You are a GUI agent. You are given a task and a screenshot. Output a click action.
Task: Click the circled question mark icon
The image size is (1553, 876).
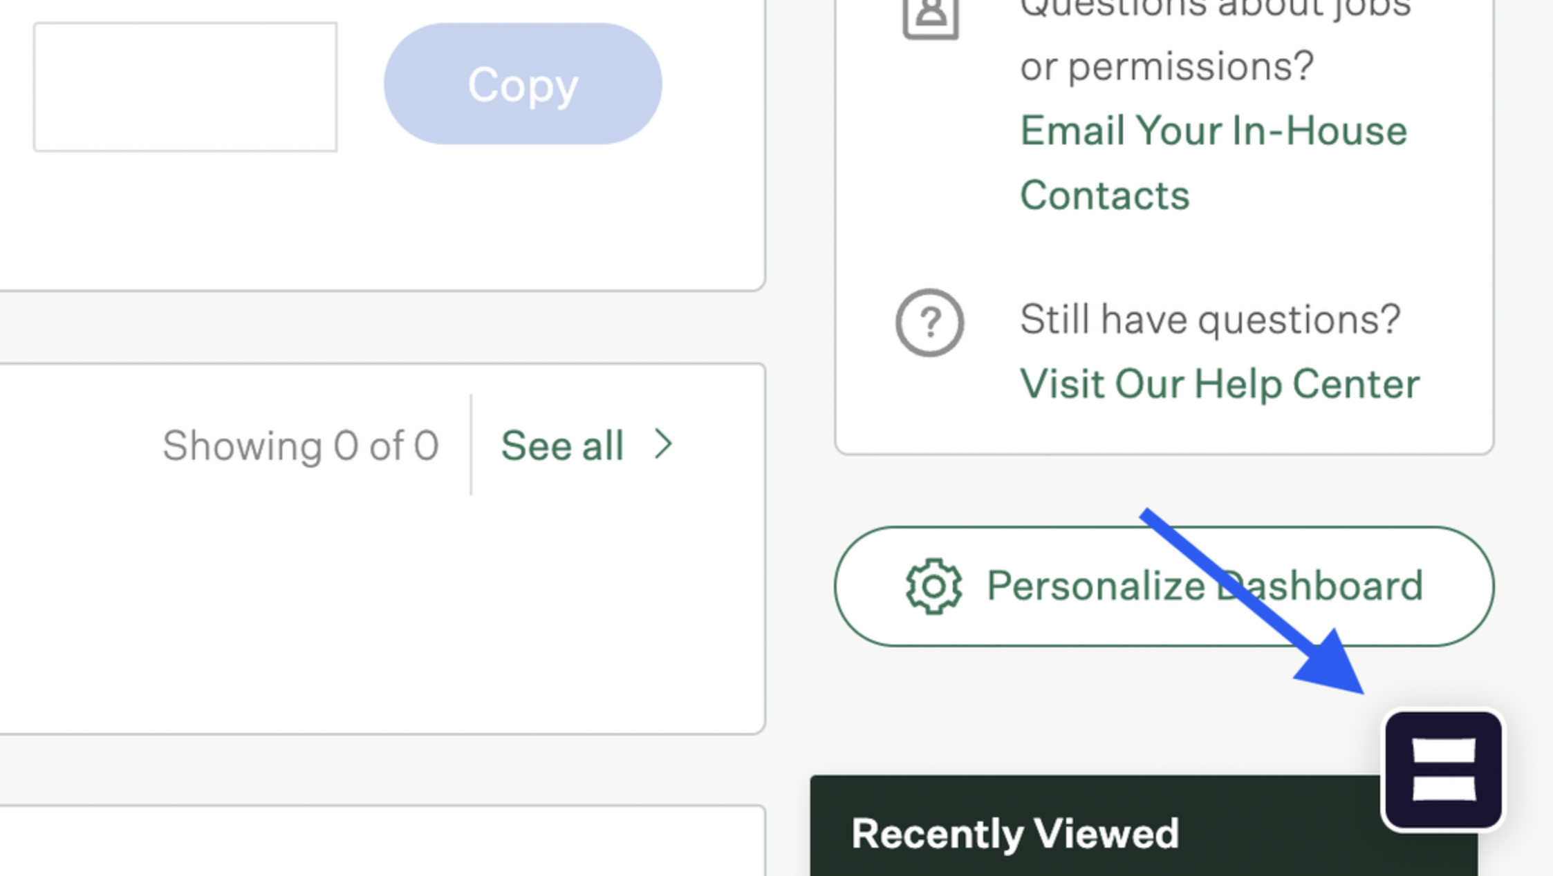929,322
